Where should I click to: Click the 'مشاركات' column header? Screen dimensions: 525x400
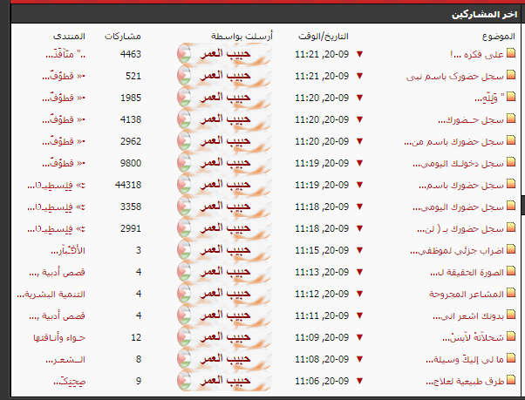point(123,37)
